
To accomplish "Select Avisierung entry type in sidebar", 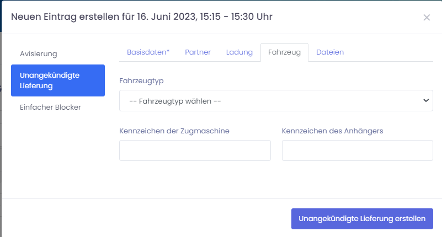I will 39,53.
